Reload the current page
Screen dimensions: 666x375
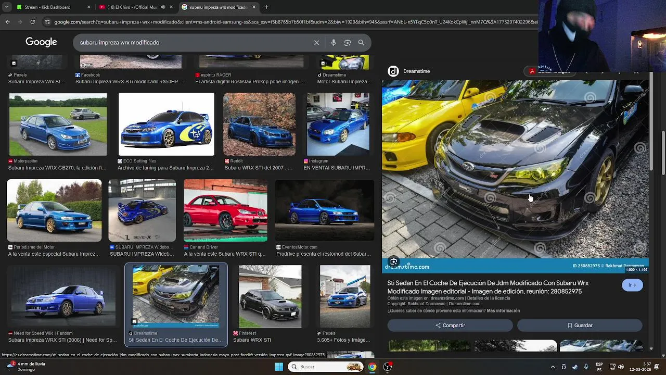[x=32, y=22]
